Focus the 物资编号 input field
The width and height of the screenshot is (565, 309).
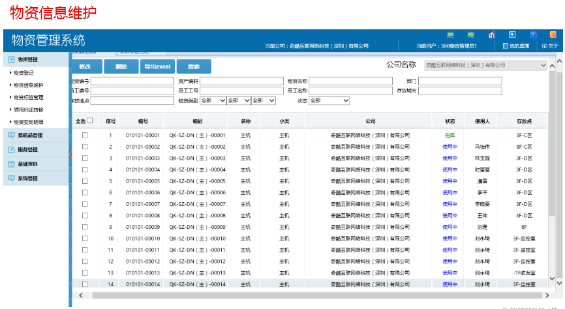point(132,81)
